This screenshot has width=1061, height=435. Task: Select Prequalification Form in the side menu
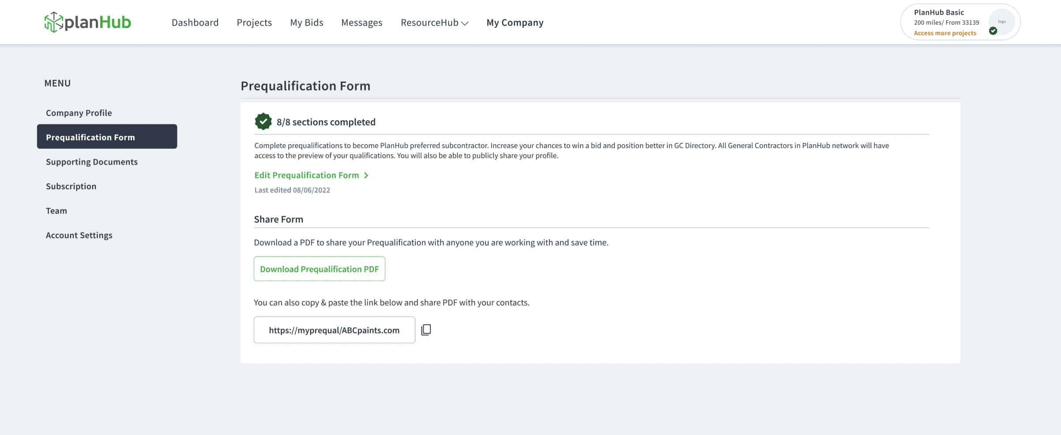[107, 137]
